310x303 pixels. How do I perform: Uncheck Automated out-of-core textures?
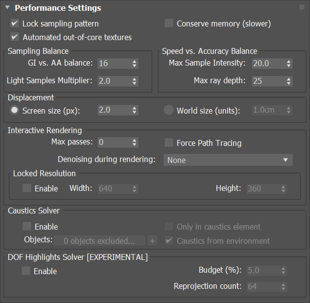click(x=15, y=37)
